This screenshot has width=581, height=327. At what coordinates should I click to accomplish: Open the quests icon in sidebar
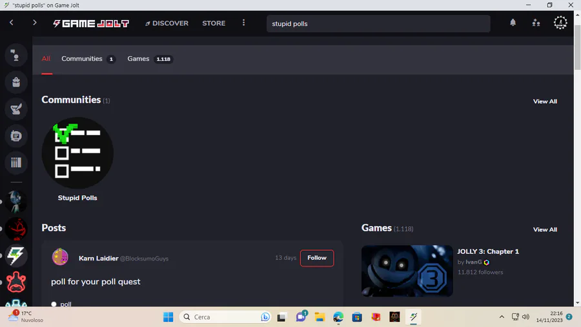point(16,109)
